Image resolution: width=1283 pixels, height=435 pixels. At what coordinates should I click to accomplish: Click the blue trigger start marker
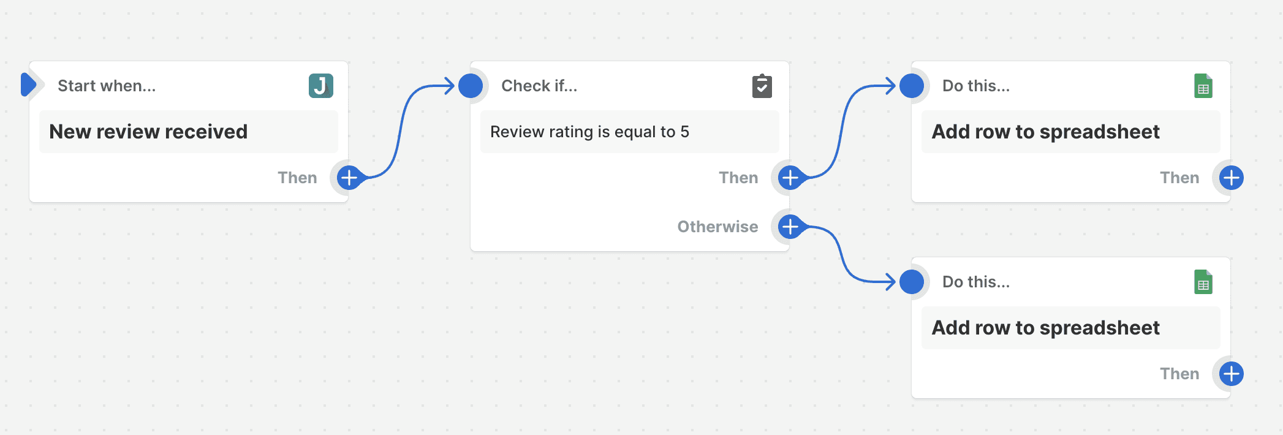[x=28, y=85]
